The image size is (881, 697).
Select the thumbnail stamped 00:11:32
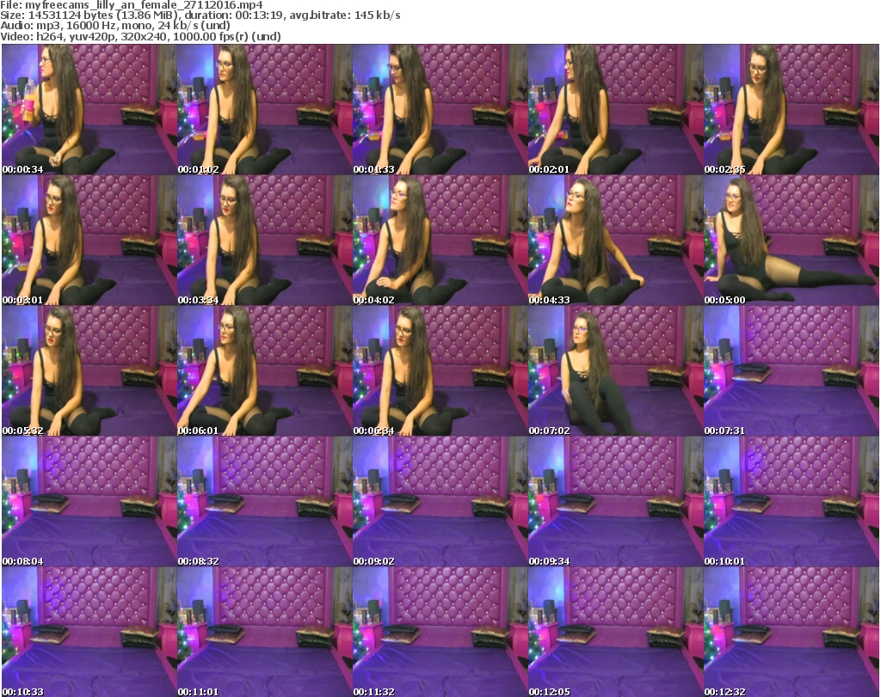pos(440,632)
